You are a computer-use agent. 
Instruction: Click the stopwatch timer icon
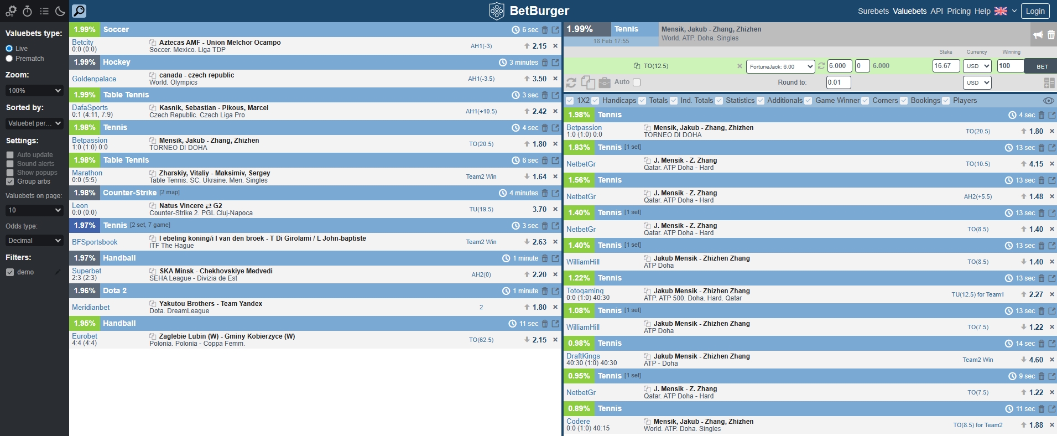click(x=28, y=11)
